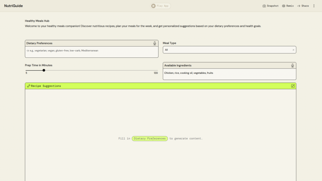Click the sparkle icon beside Recipe Suggestions

[x=29, y=86]
